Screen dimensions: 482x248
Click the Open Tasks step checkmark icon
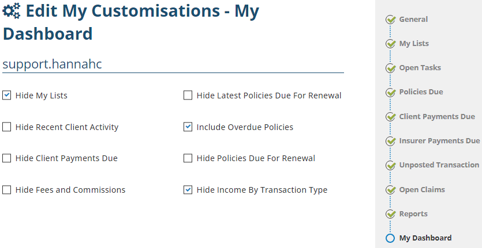click(390, 68)
